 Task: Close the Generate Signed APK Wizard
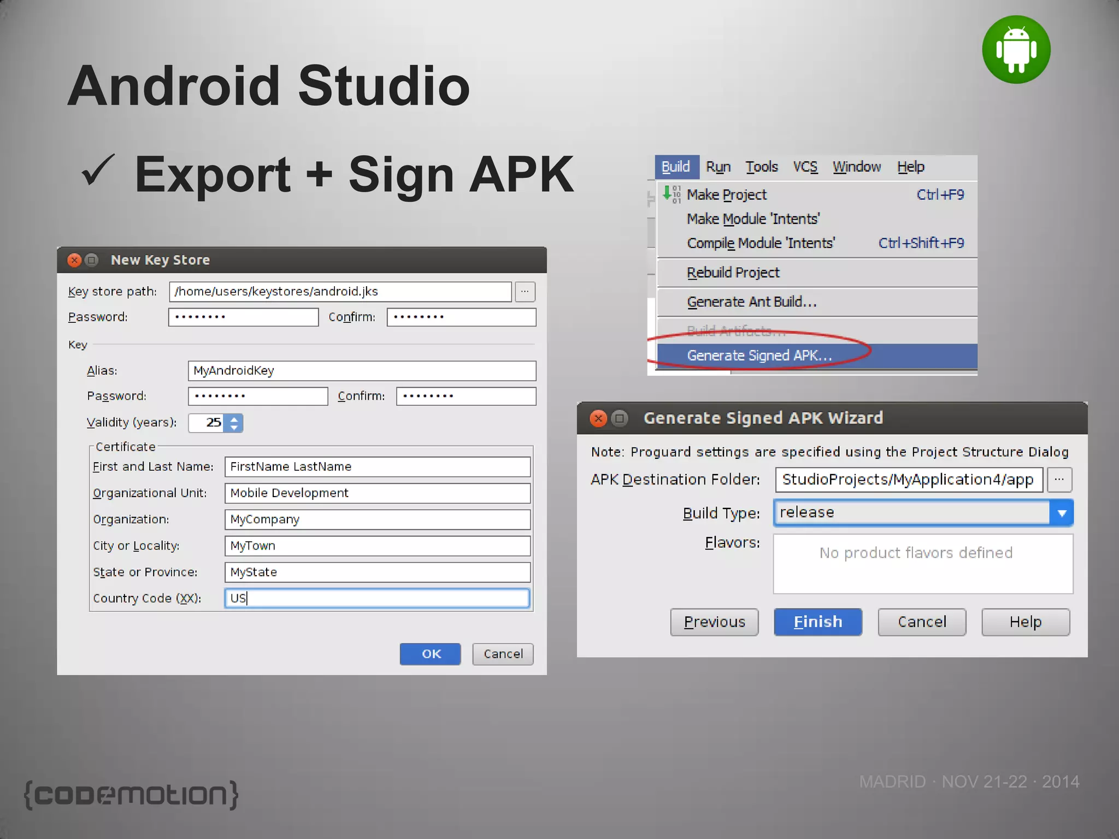pyautogui.click(x=599, y=418)
